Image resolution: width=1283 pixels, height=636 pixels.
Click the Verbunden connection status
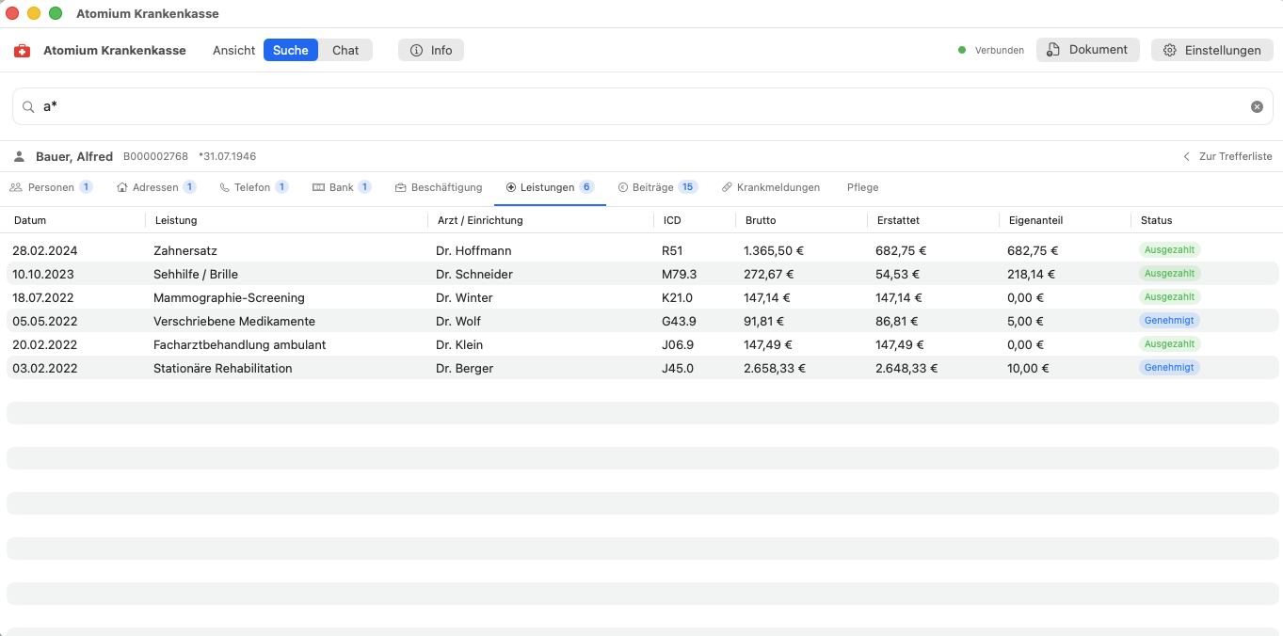pos(991,51)
